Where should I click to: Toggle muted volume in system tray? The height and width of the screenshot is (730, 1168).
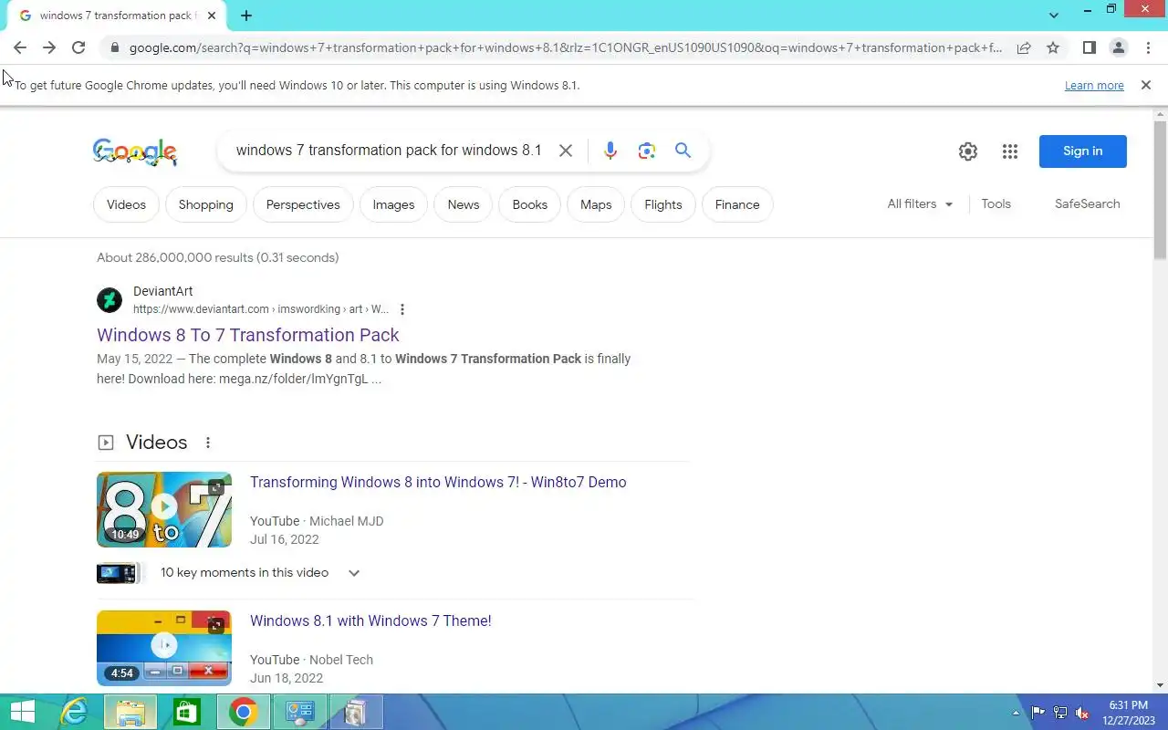1082,713
